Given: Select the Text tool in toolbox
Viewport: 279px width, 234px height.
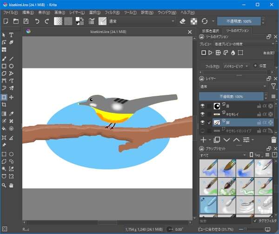Looking at the screenshot, I should [11, 35].
